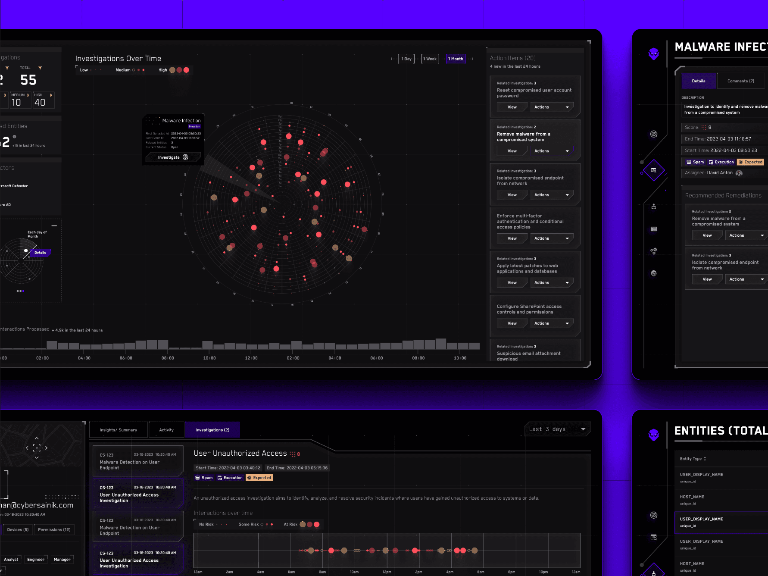Image resolution: width=768 pixels, height=576 pixels.
Task: Open radar target icon in Malware Infection sidebar
Action: point(653,134)
